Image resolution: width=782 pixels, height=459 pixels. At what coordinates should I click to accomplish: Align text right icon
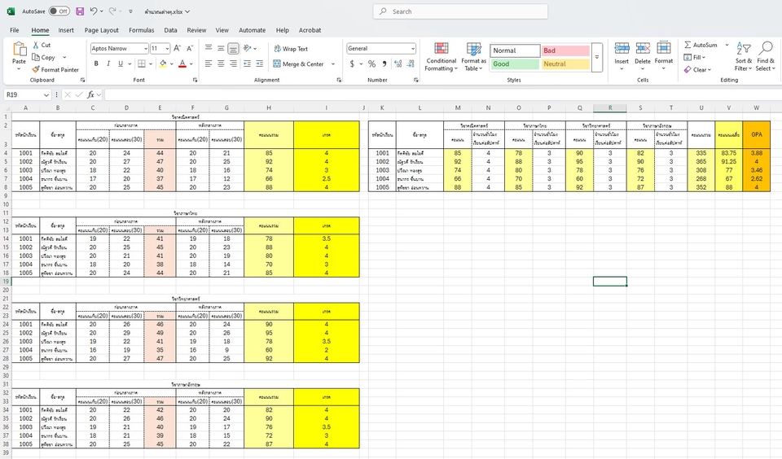click(x=233, y=63)
